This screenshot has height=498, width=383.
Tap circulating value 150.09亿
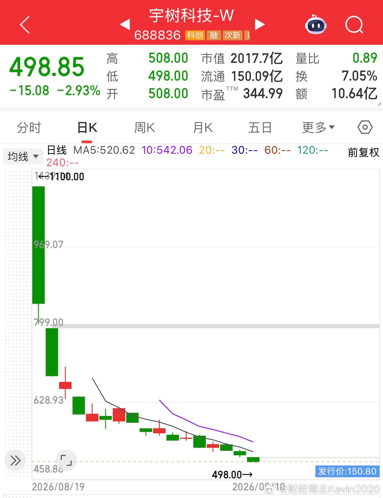[x=257, y=76]
